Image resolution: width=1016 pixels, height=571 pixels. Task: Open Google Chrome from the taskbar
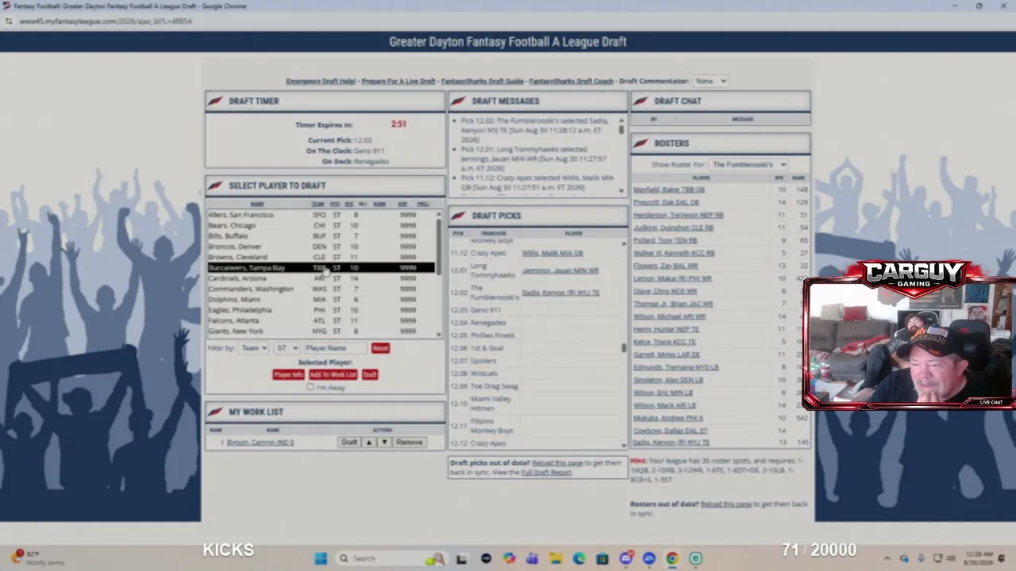click(672, 558)
